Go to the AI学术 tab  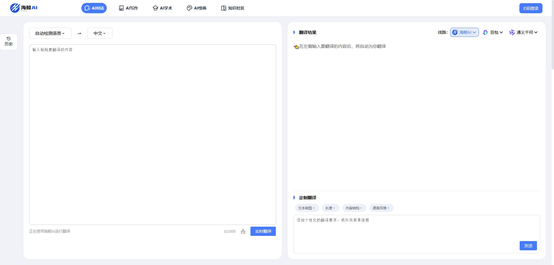(162, 8)
